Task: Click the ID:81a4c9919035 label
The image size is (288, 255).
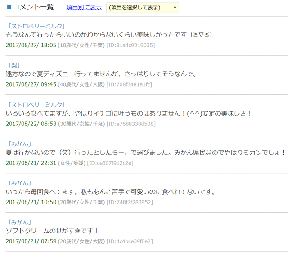Action: [130, 45]
